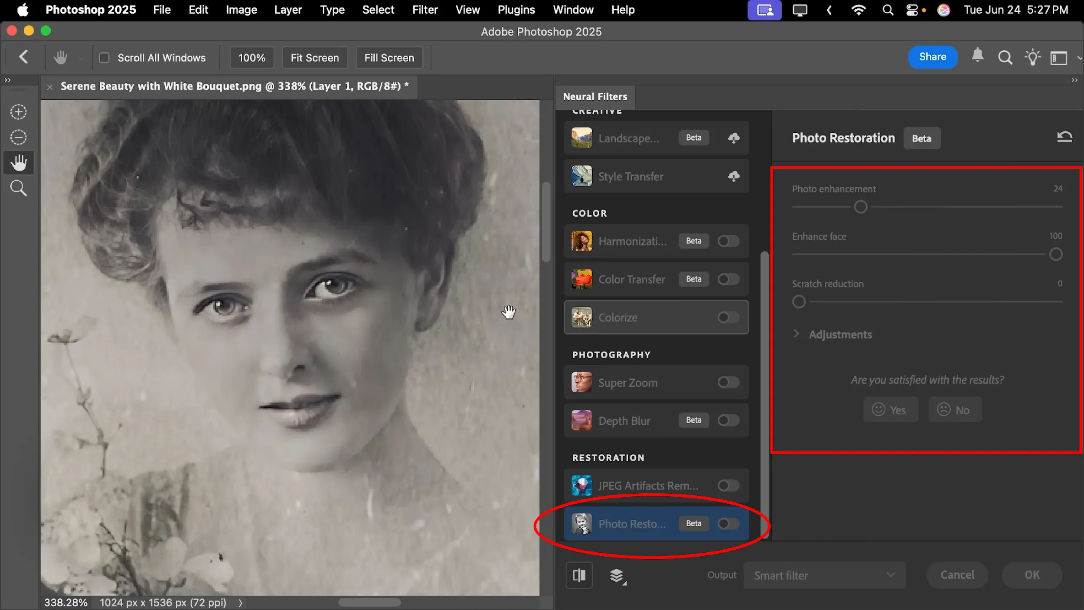Check the Scroll All Windows checkbox

click(x=104, y=57)
